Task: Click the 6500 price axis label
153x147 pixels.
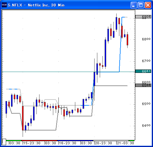Action: click(x=146, y=104)
